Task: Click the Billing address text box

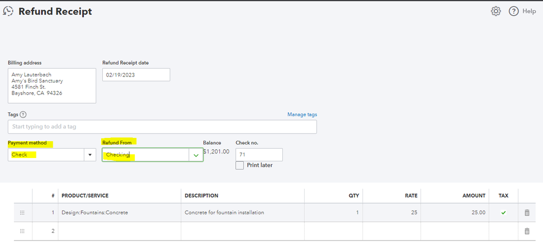Action: point(52,85)
